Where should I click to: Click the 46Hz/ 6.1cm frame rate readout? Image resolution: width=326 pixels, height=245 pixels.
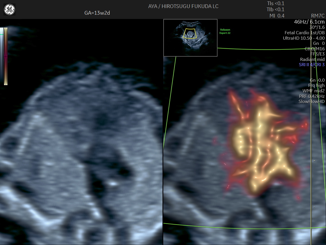point(309,22)
